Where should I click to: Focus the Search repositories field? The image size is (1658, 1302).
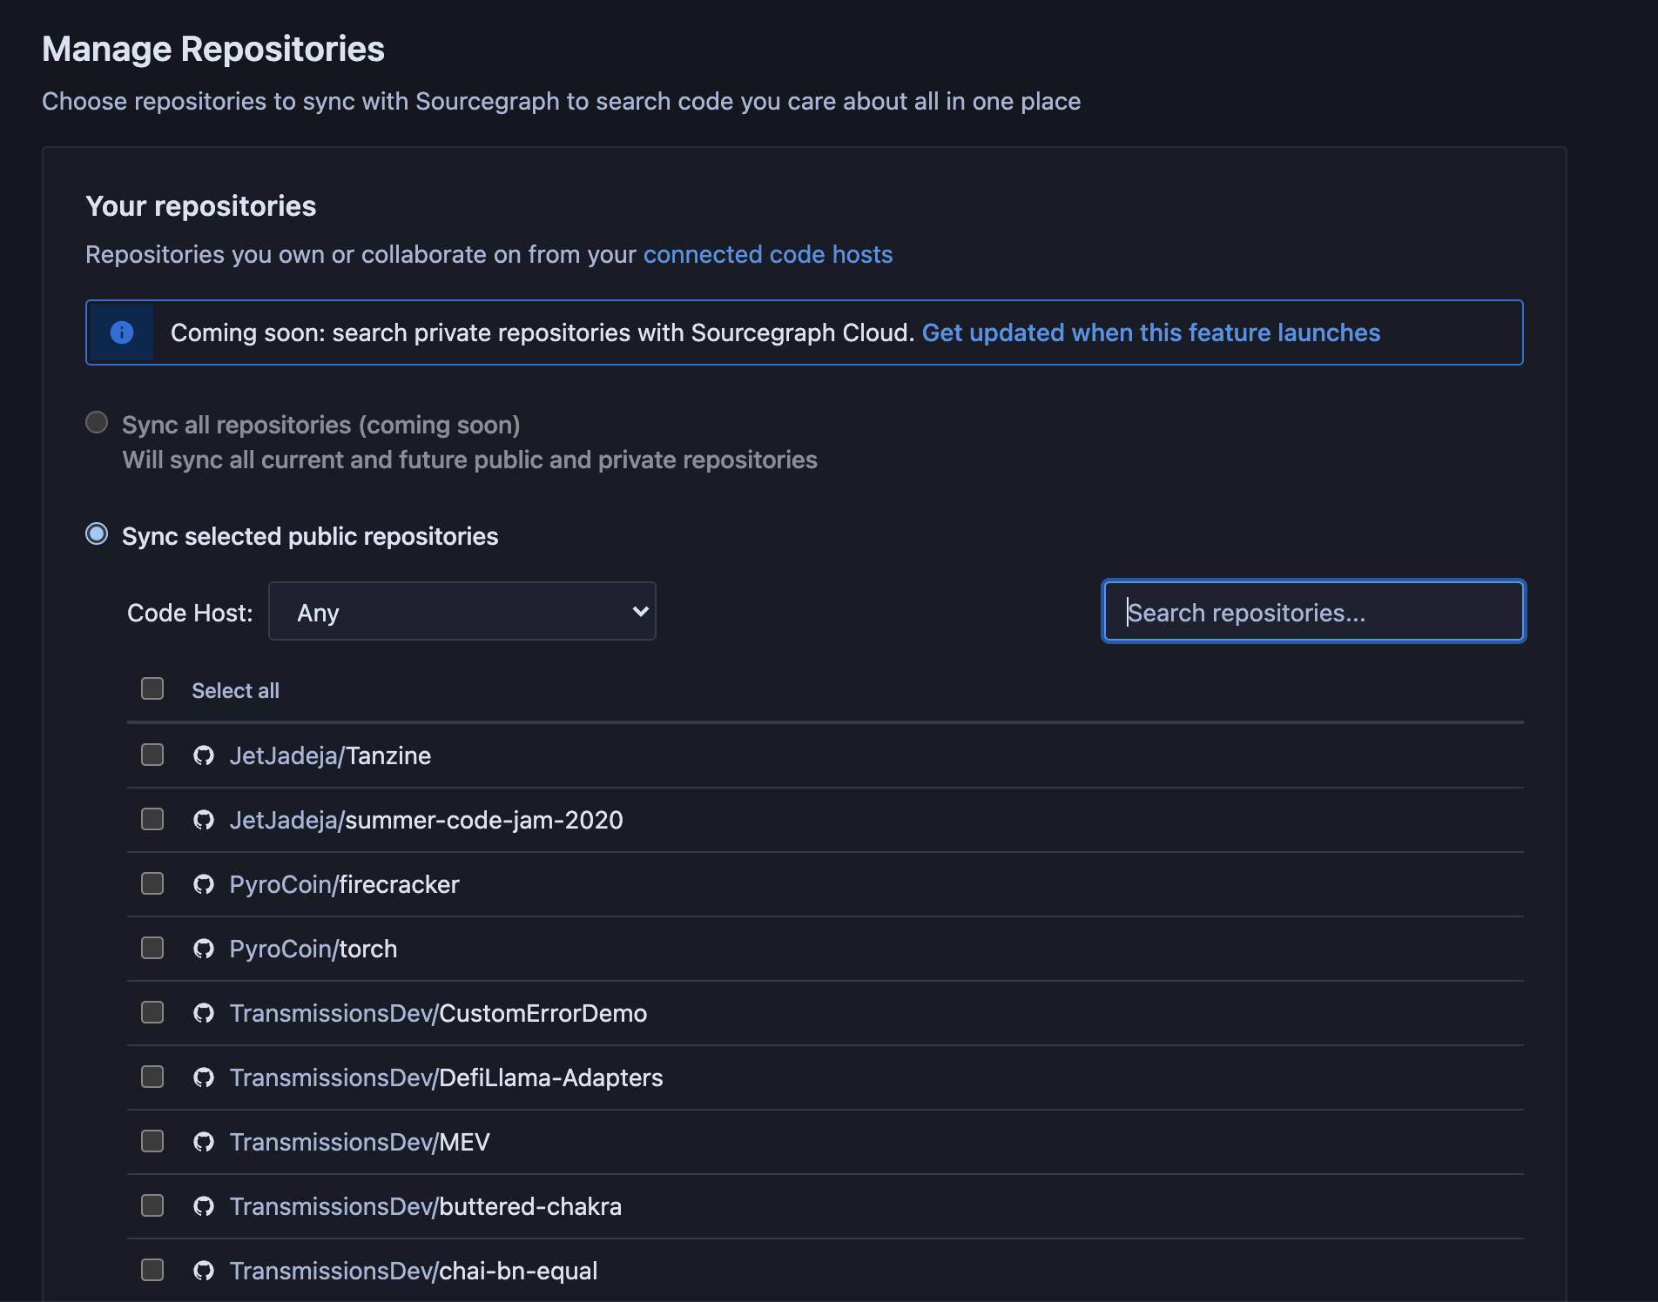point(1313,611)
